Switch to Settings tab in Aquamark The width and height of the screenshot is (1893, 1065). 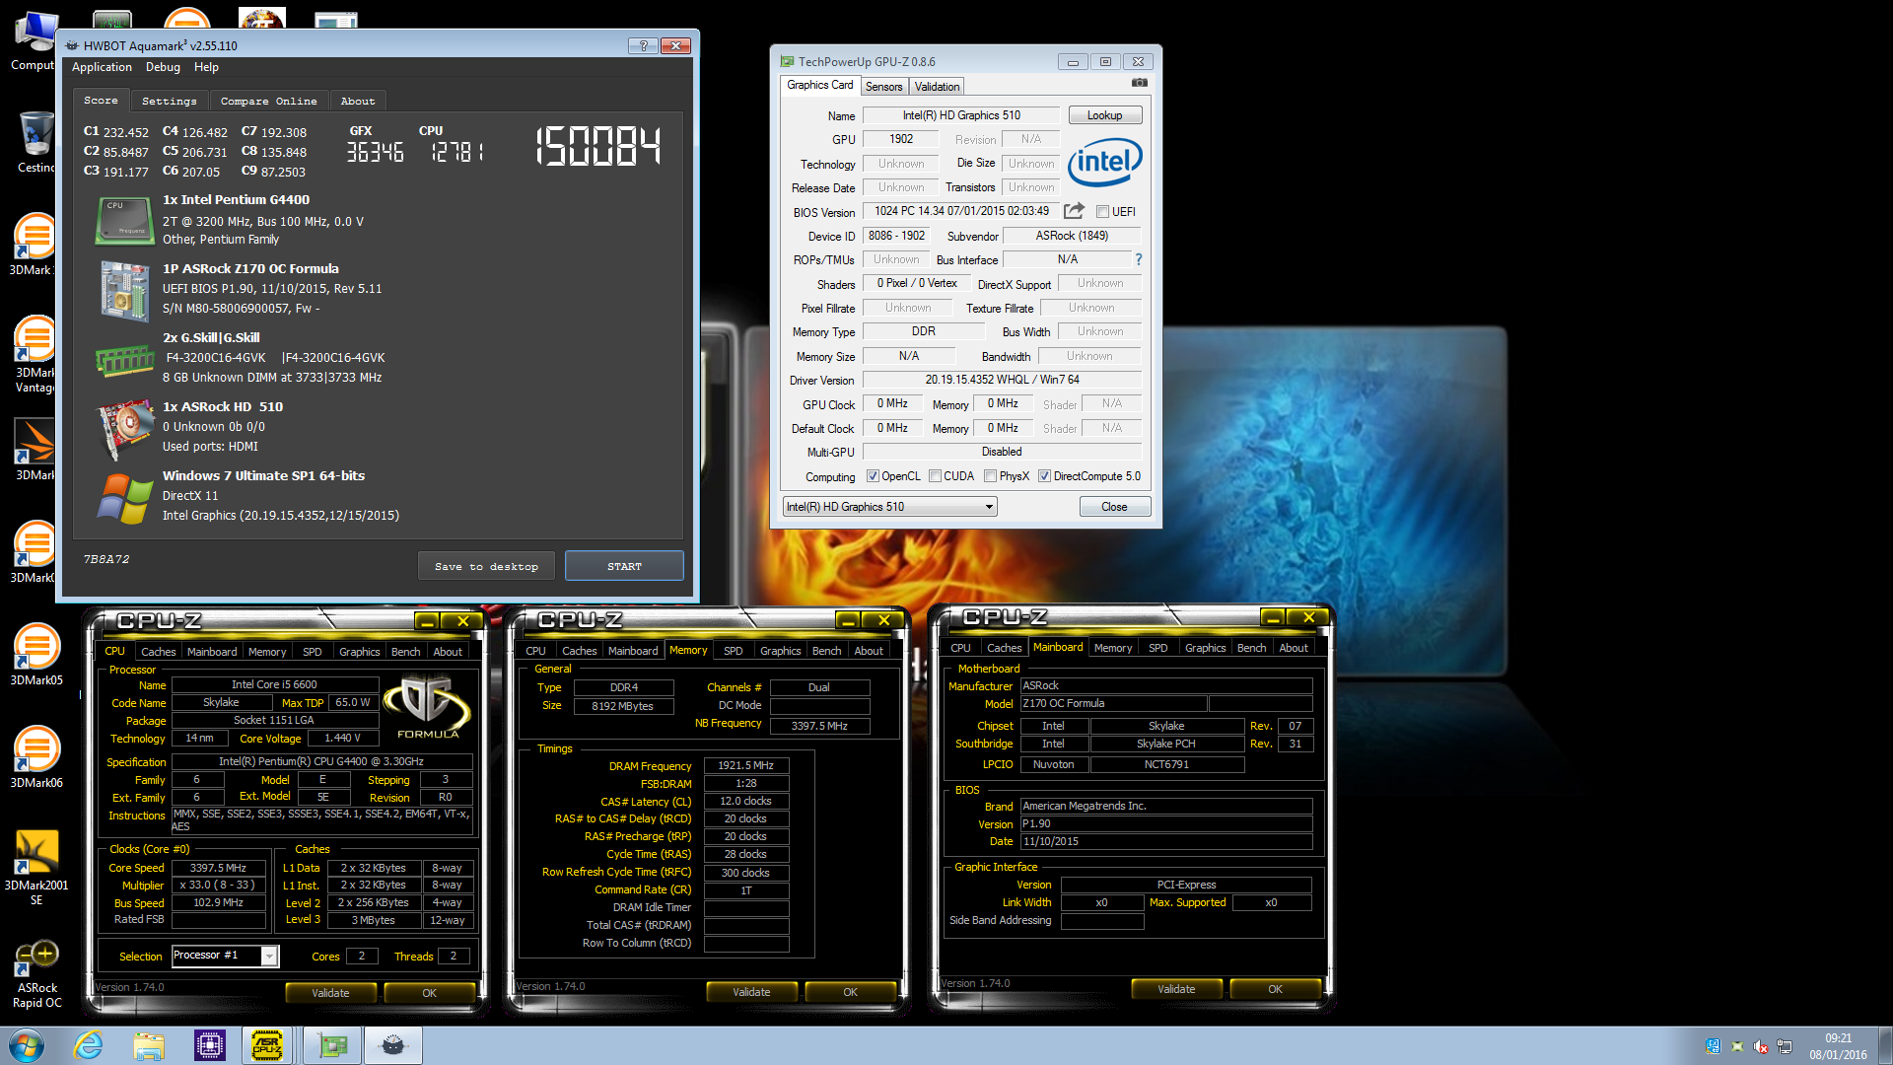pyautogui.click(x=169, y=101)
